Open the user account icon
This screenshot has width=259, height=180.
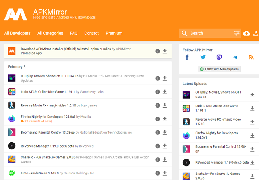tap(256, 33)
